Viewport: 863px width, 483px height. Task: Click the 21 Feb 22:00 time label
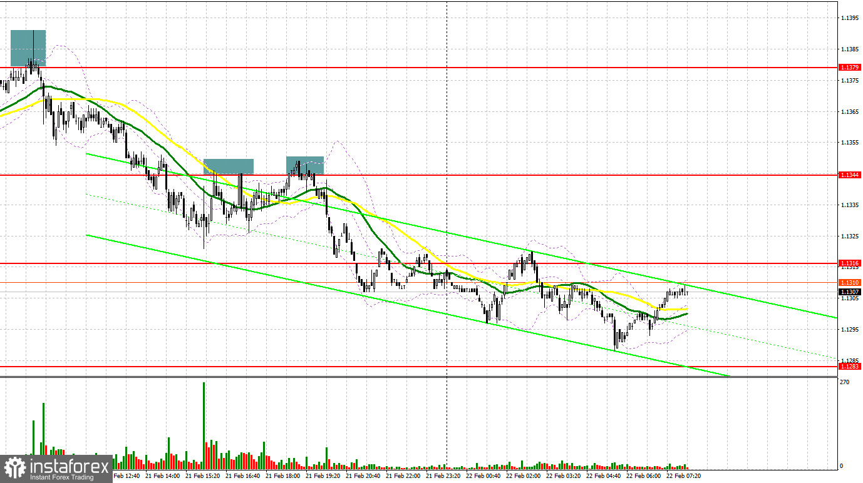(403, 475)
